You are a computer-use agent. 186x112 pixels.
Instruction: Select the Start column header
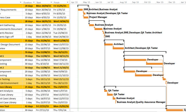coord(39,2)
